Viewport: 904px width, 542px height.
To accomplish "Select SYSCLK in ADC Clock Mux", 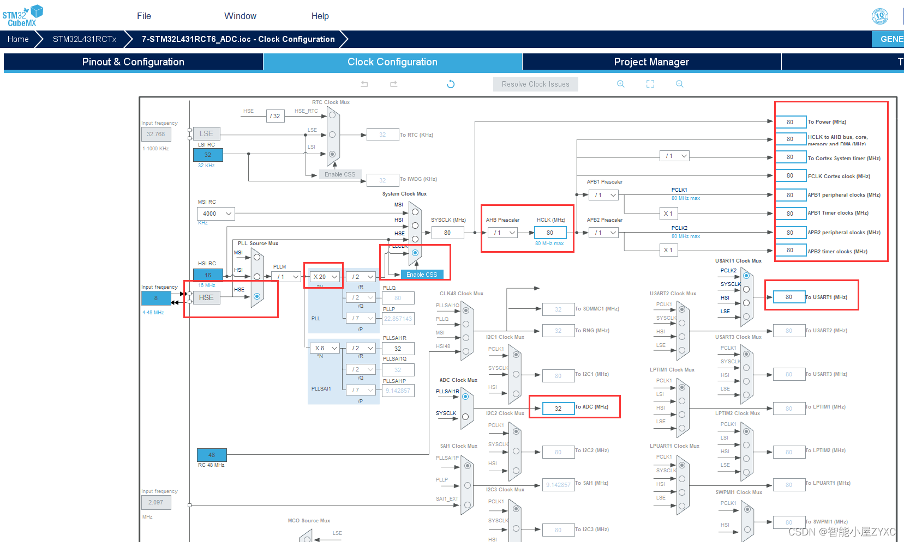I will [465, 417].
